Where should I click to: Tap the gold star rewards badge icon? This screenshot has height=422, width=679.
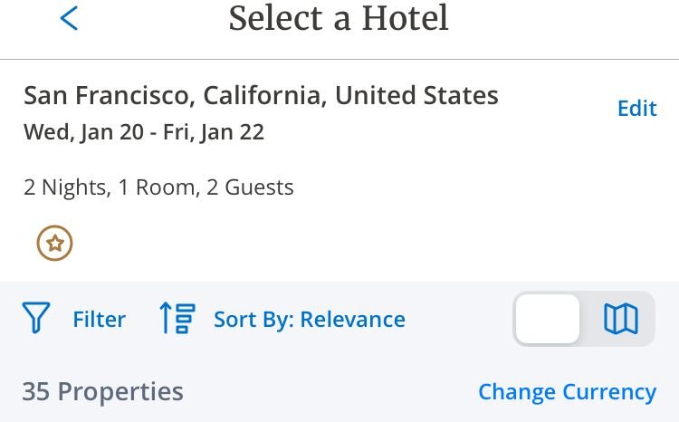(54, 243)
